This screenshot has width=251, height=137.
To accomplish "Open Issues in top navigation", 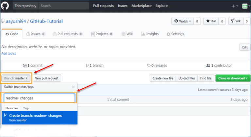I will (x=123, y=6).
